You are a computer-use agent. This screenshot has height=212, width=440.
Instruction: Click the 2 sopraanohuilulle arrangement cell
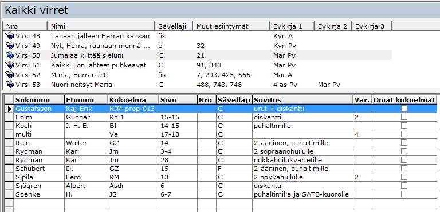(x=302, y=151)
